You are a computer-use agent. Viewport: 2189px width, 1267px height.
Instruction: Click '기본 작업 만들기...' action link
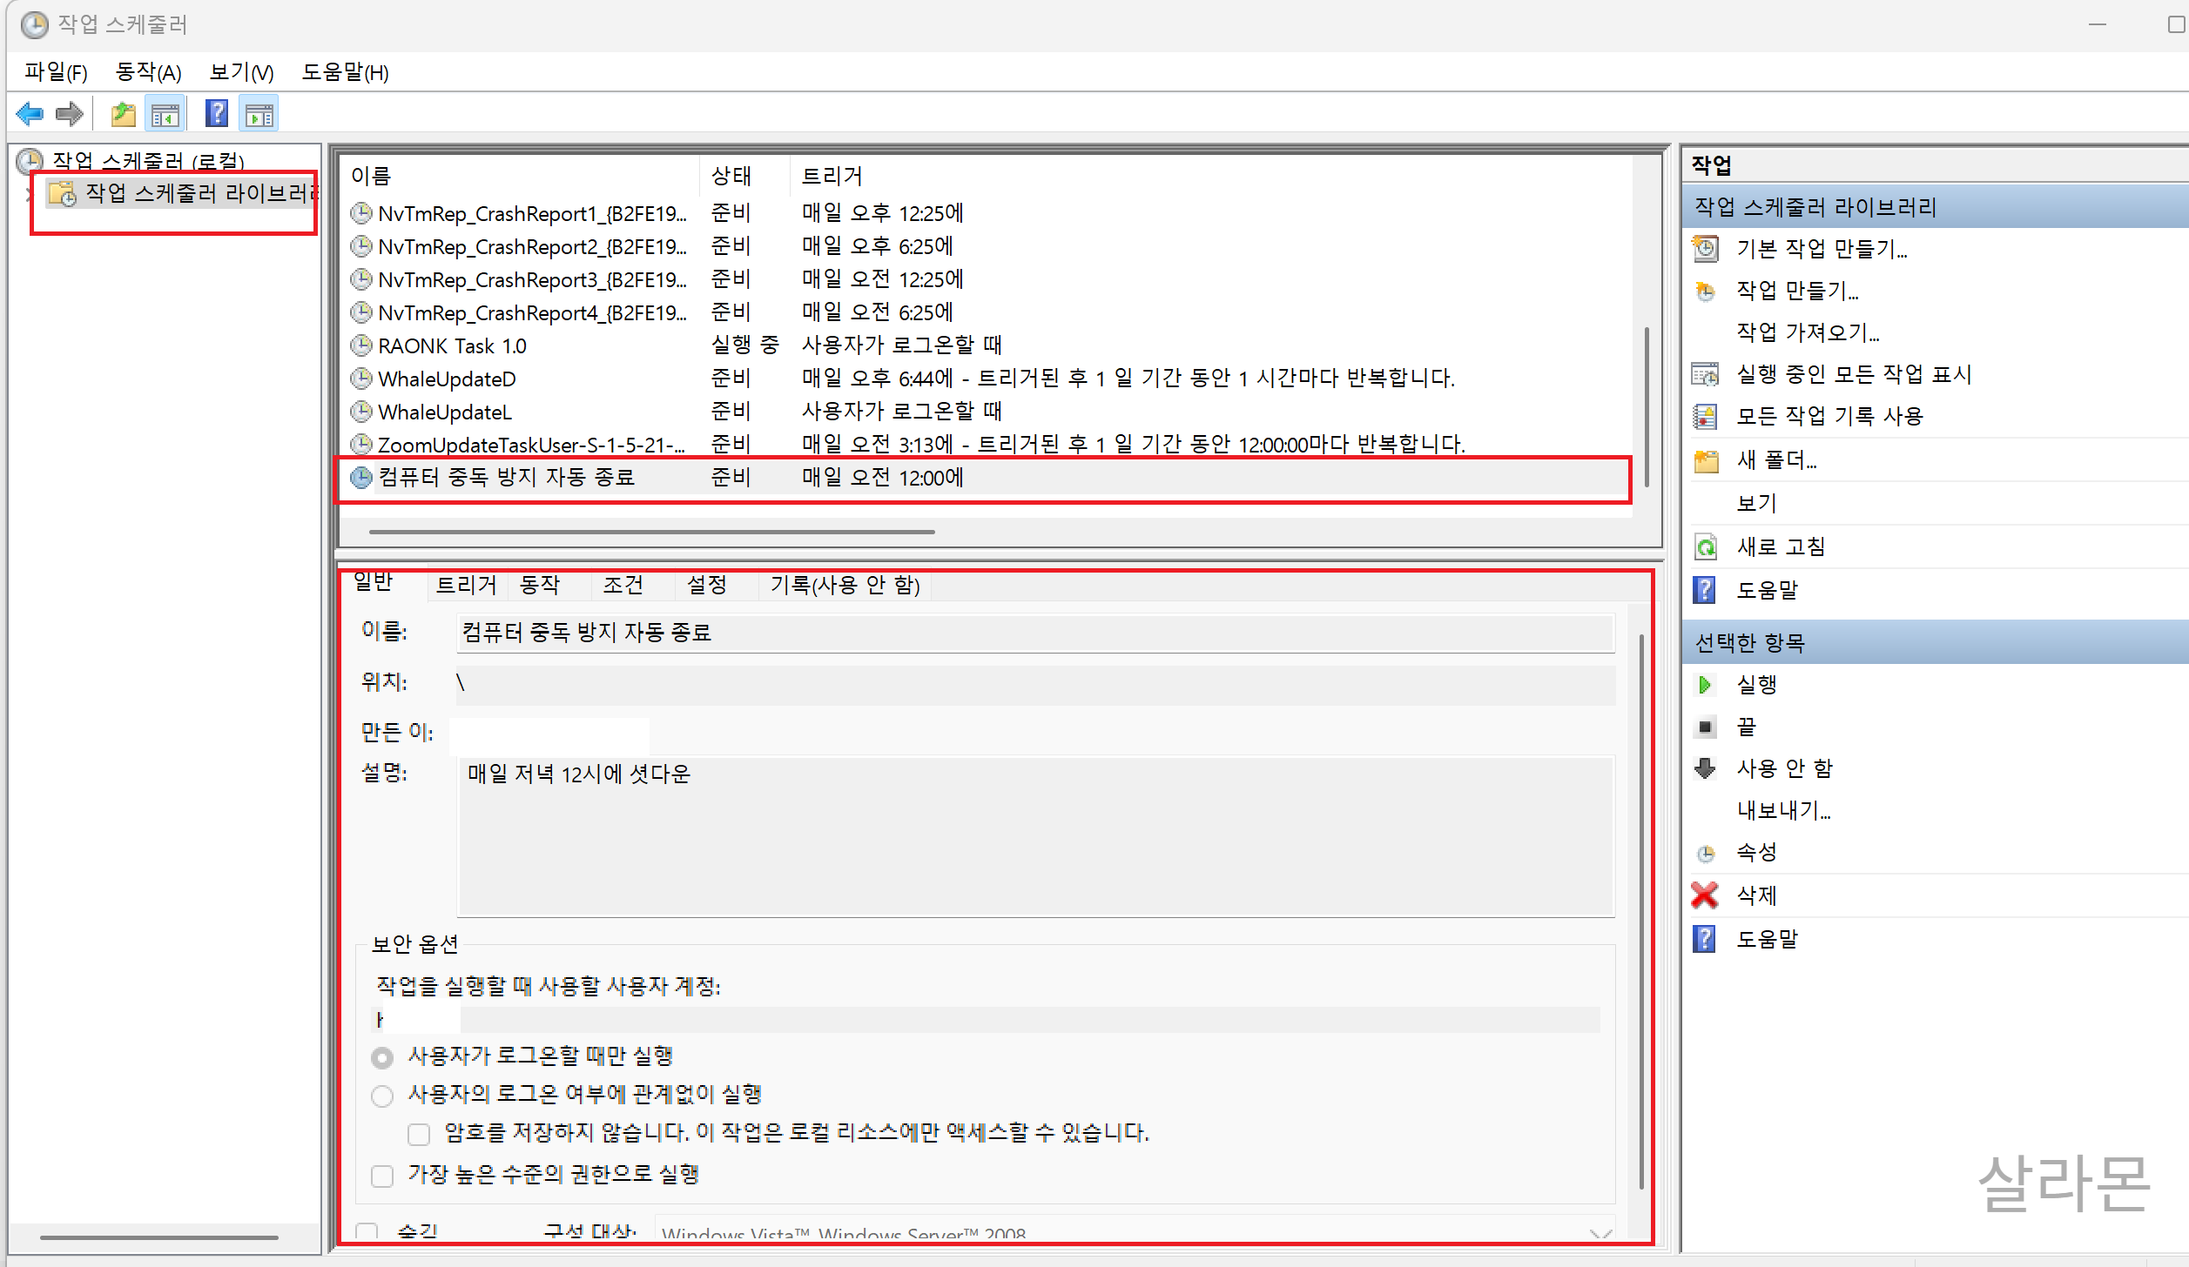[1822, 249]
